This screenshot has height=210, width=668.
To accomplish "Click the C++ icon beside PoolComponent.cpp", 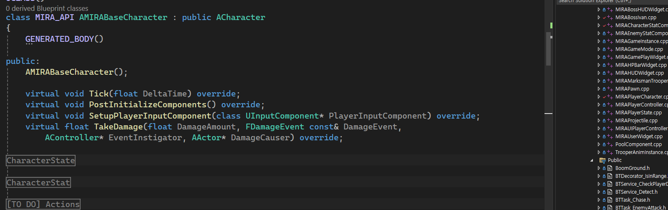I will tap(610, 144).
